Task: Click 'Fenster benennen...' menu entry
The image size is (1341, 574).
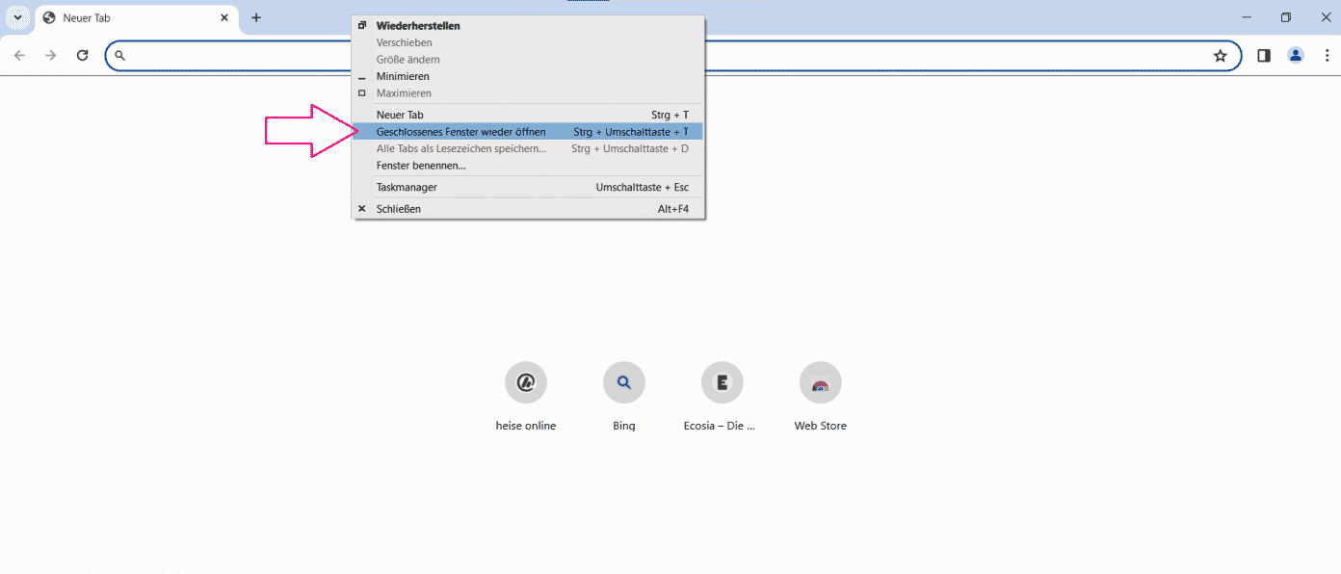Action: point(420,165)
